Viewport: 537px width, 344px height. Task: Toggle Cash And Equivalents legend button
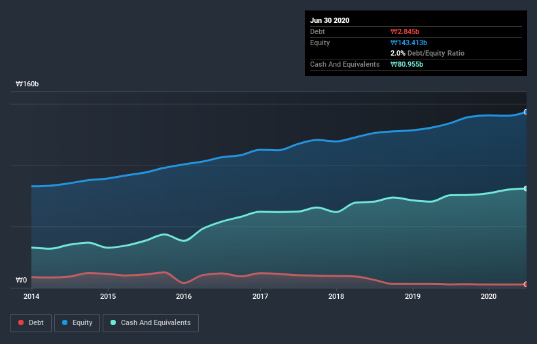(x=150, y=323)
